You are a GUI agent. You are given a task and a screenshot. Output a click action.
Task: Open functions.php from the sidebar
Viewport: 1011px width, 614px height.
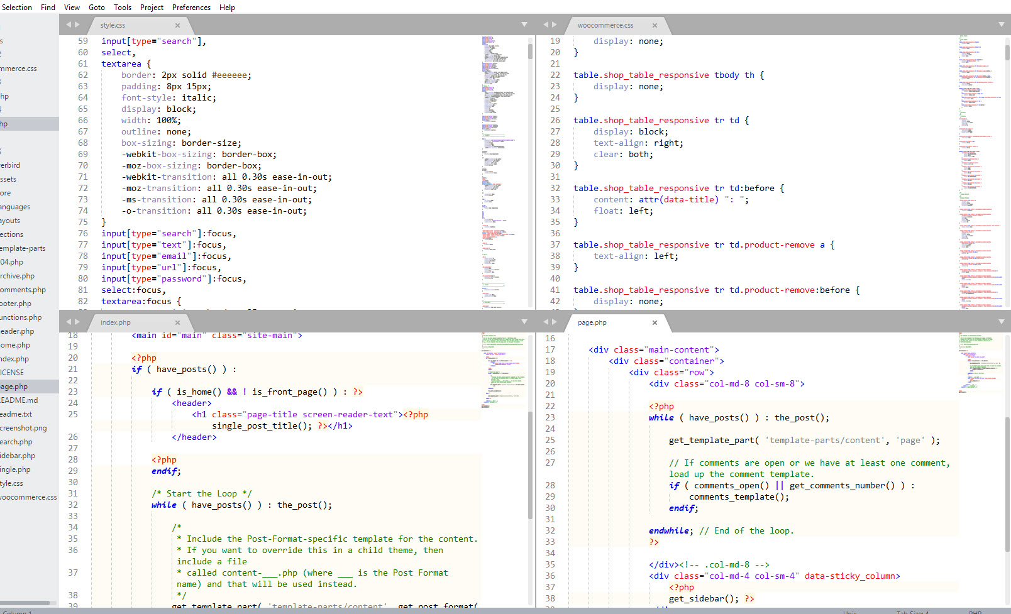click(x=21, y=317)
